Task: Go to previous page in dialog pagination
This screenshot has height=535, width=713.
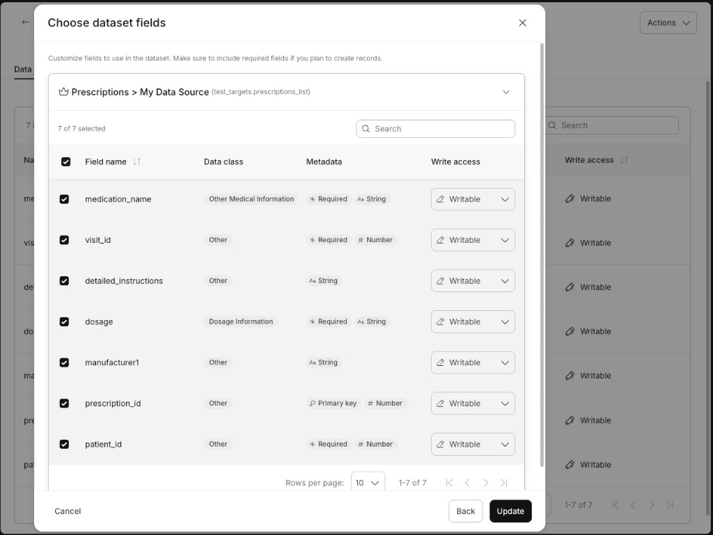Action: point(467,483)
